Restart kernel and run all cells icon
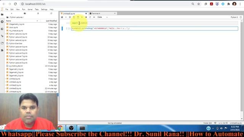This screenshot has height=137, width=244. [94, 17]
